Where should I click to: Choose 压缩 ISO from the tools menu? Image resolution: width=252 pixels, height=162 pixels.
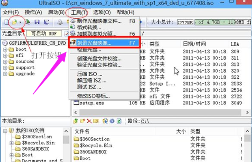tap(89, 74)
